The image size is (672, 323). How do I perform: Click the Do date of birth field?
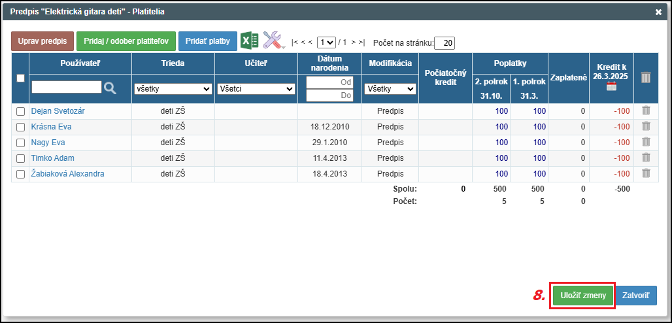point(330,95)
